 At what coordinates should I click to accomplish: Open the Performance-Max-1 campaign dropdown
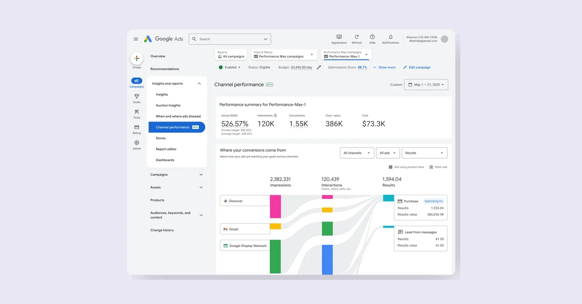coord(346,55)
